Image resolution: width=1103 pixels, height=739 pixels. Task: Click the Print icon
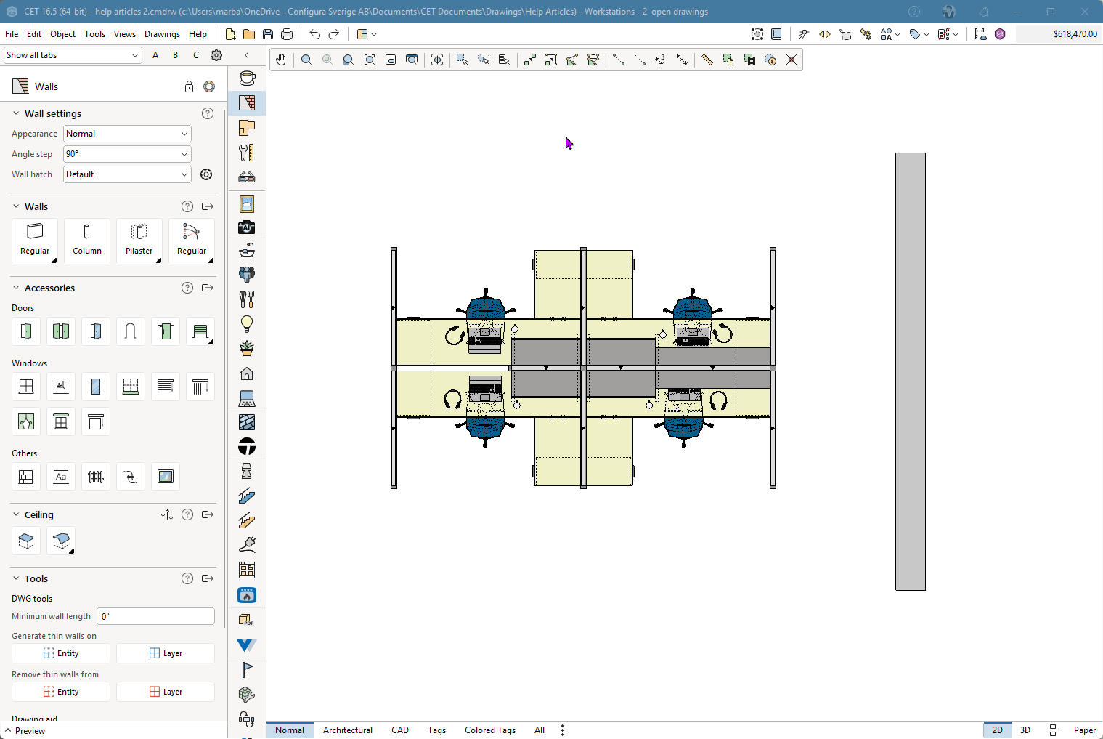pyautogui.click(x=287, y=34)
